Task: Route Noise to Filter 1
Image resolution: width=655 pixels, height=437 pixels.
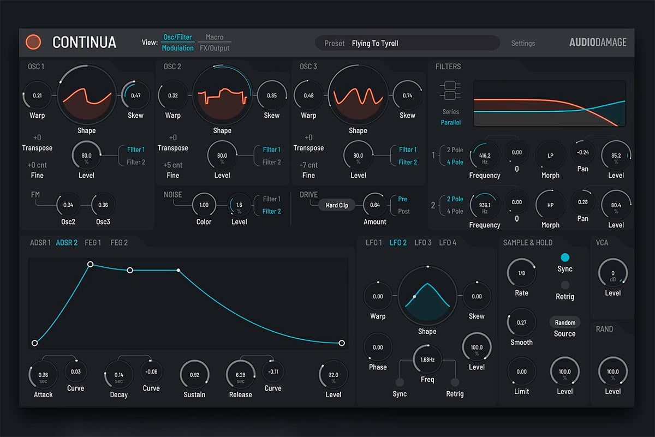Action: tap(272, 199)
